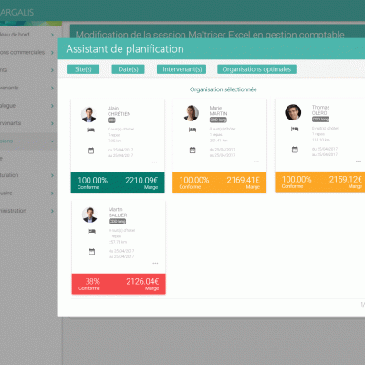Select the orange 2159.12€ margin bar
The width and height of the screenshot is (365, 365).
pyautogui.click(x=320, y=182)
